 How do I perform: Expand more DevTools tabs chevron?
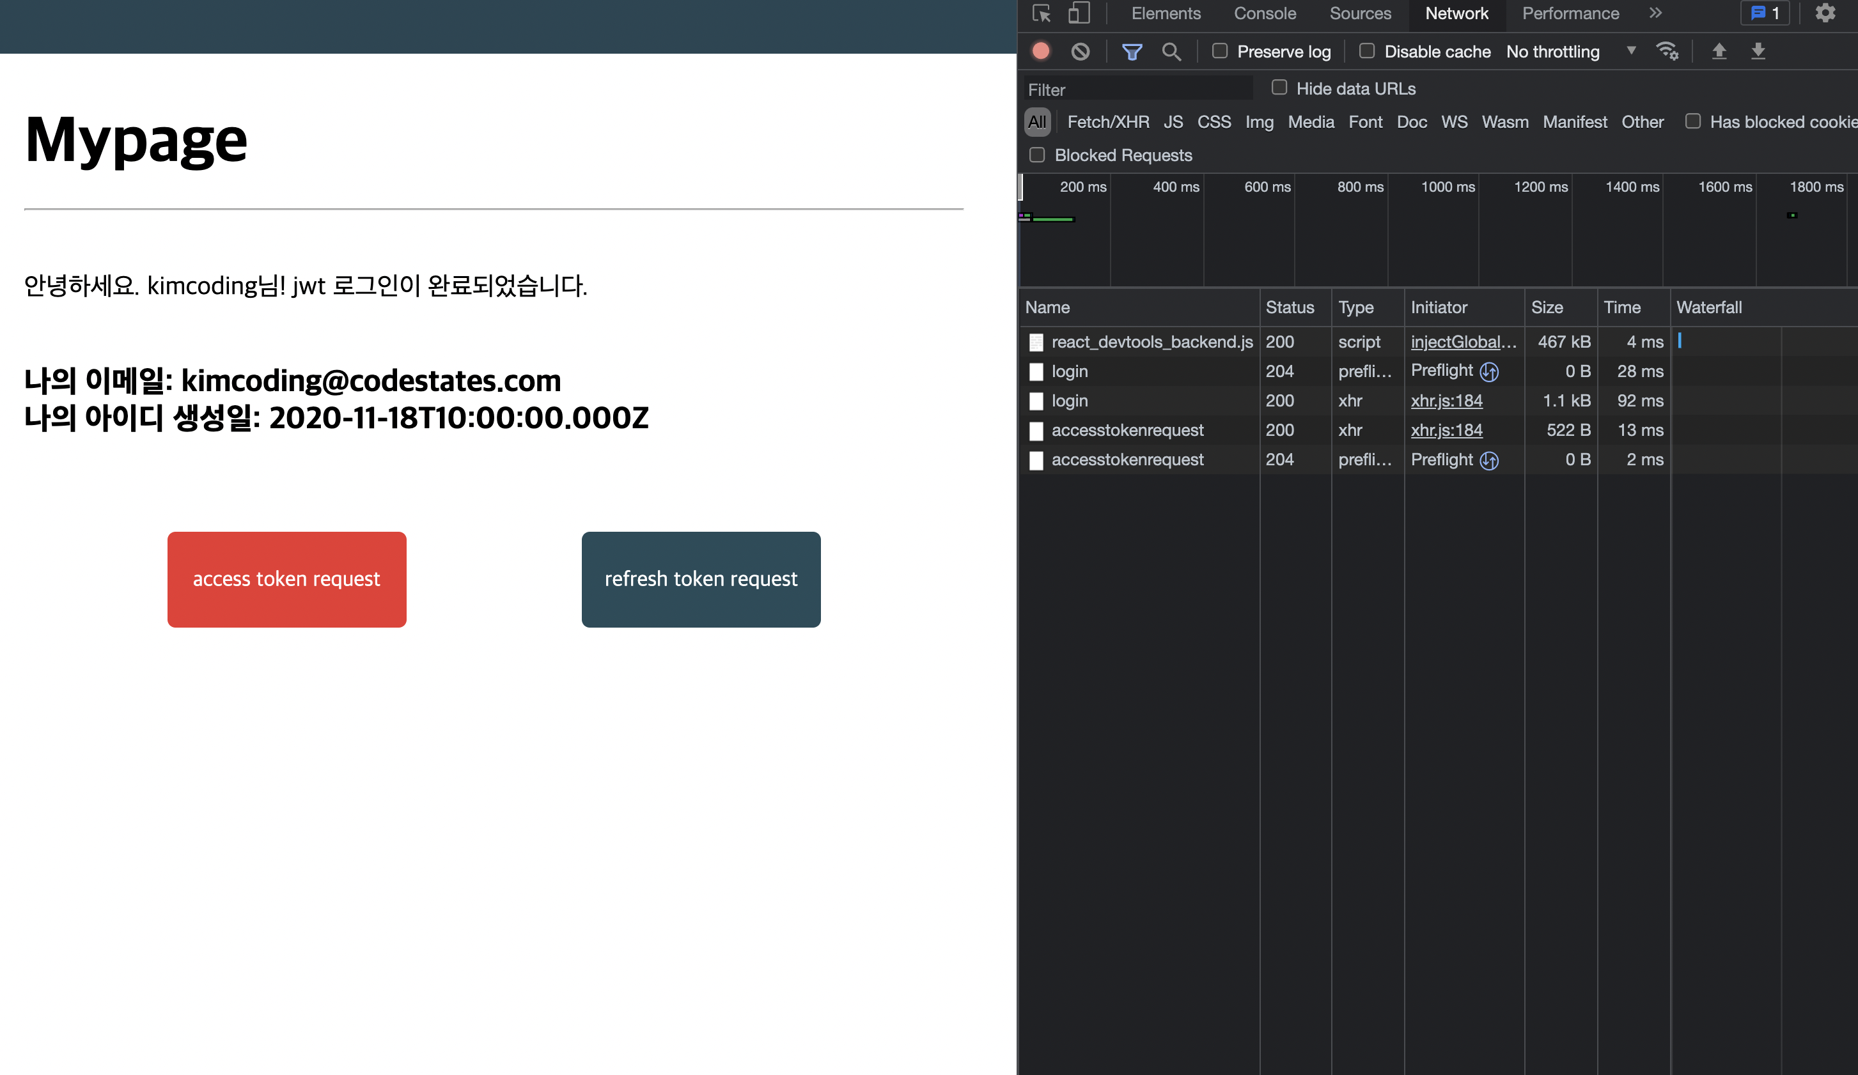pyautogui.click(x=1655, y=13)
